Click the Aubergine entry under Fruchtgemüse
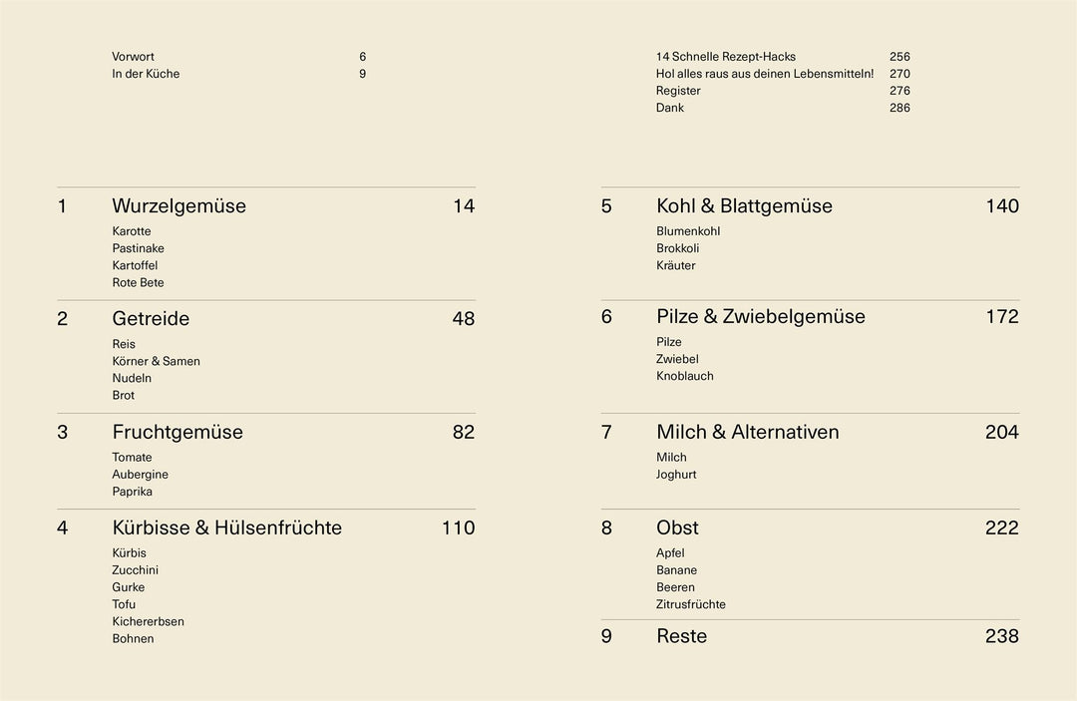This screenshot has height=701, width=1077. [140, 475]
